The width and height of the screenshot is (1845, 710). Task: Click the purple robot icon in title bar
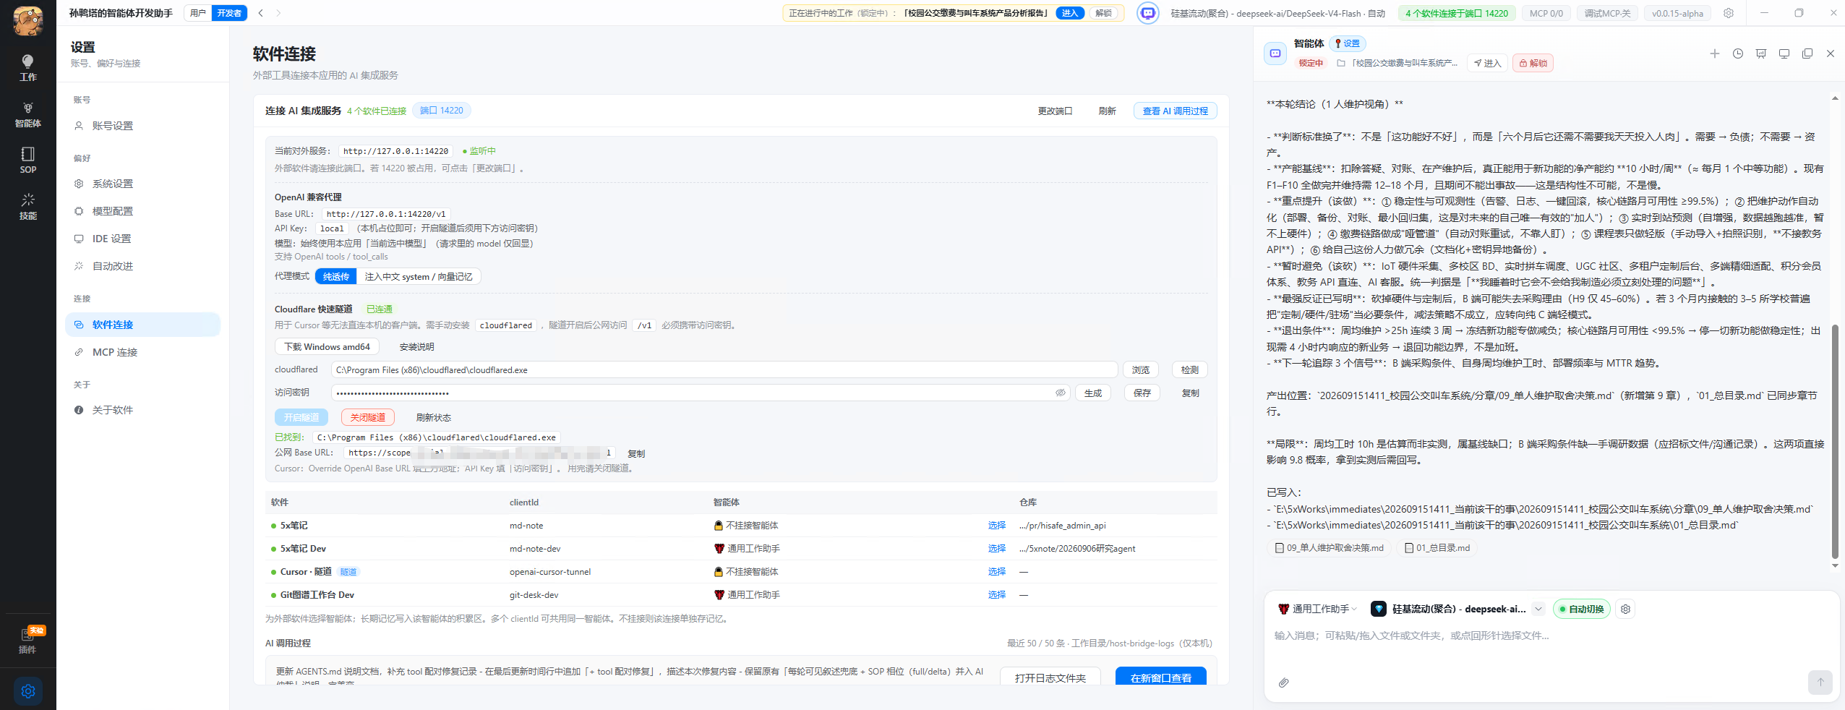pyautogui.click(x=1147, y=13)
